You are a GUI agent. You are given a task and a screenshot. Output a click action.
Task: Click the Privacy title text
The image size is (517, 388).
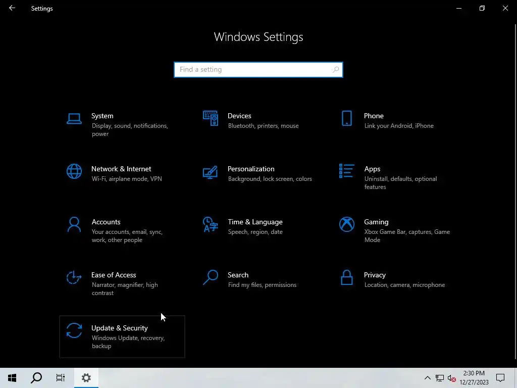click(375, 275)
